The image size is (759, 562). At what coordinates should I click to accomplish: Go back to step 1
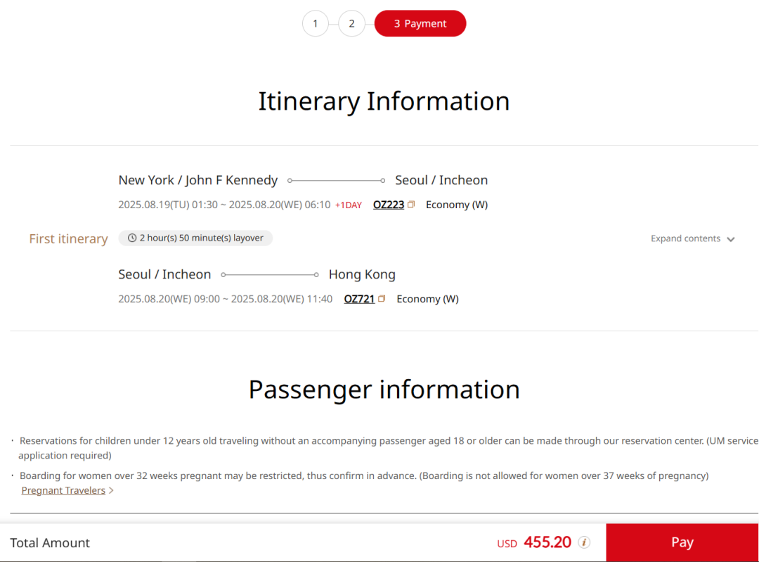coord(316,24)
